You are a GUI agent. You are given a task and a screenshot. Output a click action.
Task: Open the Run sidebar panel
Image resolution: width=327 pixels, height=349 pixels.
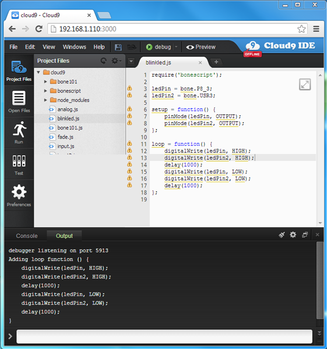19,132
